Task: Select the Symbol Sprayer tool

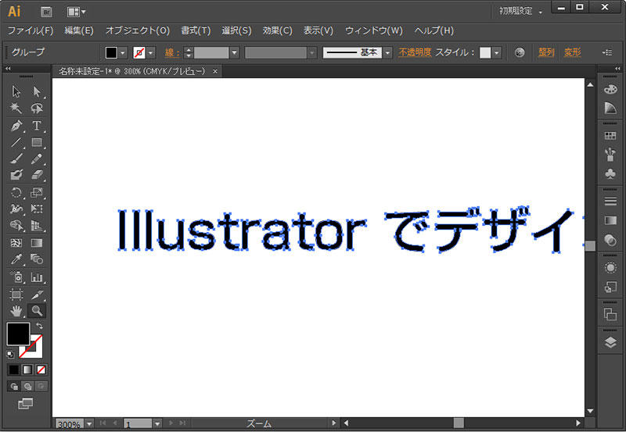Action: pos(16,277)
